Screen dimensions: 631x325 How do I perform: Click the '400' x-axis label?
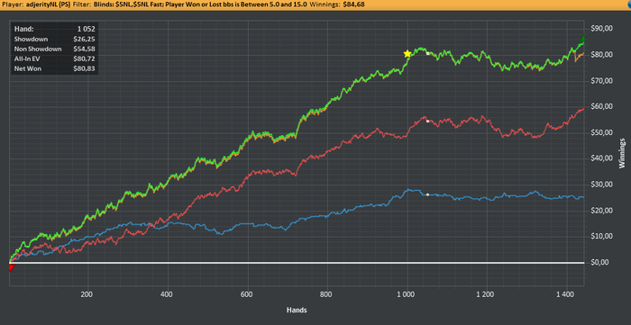coord(166,294)
